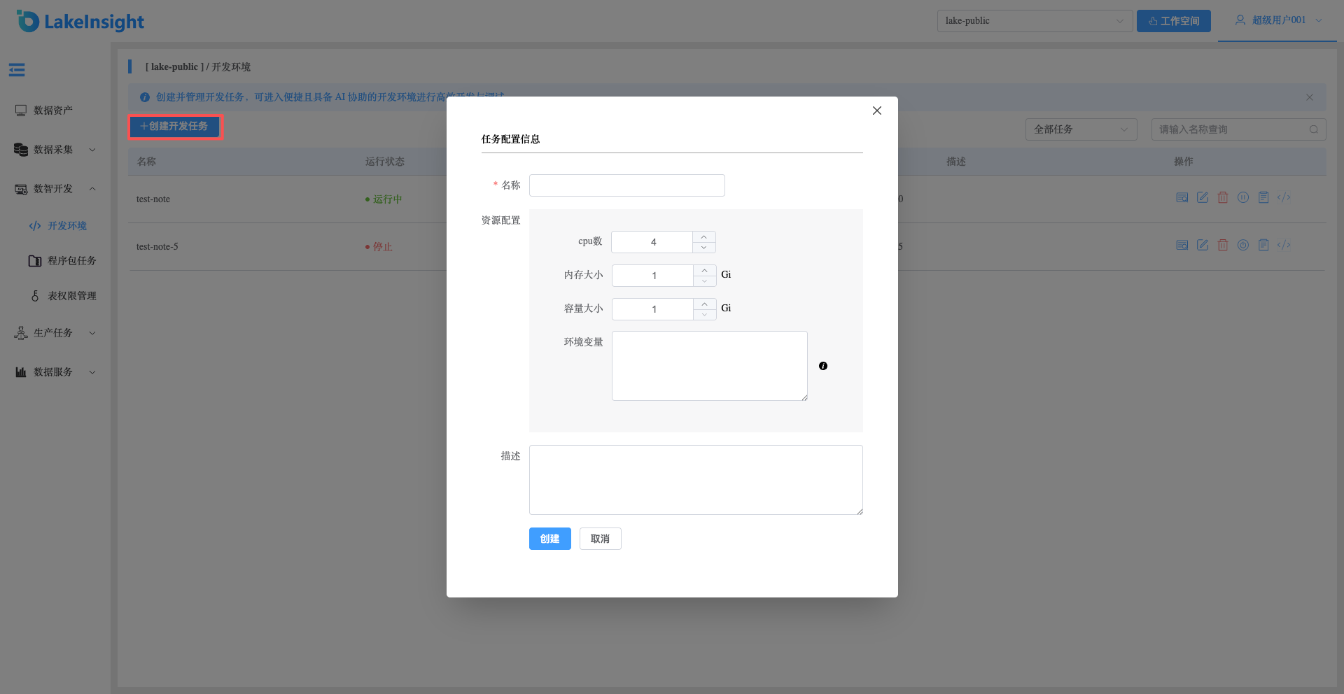Expand the 超级用户001 user menu

tap(1278, 20)
